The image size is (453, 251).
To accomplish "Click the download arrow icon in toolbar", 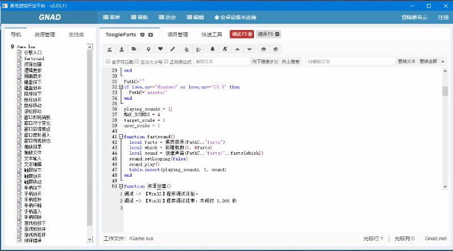I will [x=121, y=49].
